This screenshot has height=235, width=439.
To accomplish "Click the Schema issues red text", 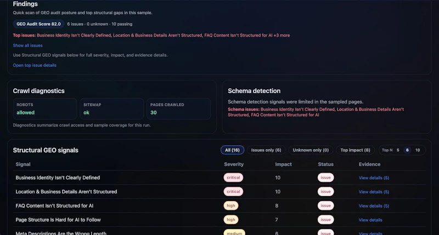I will coord(316,112).
